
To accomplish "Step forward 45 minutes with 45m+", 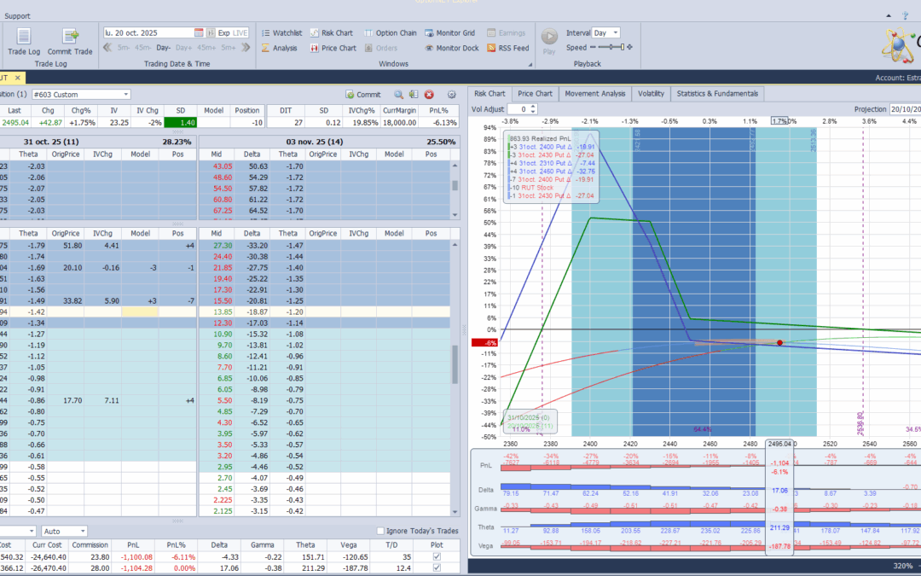I will click(x=206, y=48).
